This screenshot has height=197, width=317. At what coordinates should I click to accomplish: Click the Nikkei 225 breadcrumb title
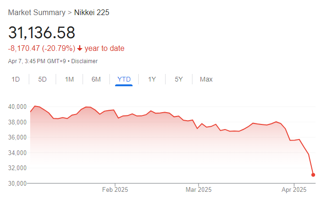[x=91, y=12]
